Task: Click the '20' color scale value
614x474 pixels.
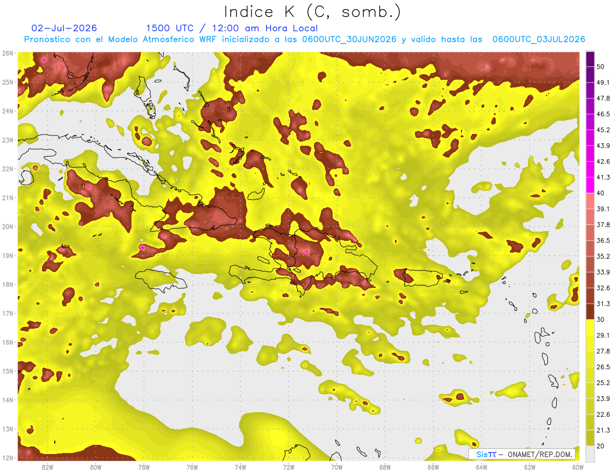Action: point(601,446)
